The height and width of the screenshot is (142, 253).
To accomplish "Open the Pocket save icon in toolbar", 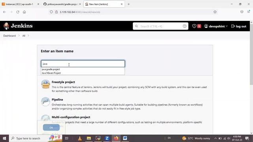I will [242, 12].
